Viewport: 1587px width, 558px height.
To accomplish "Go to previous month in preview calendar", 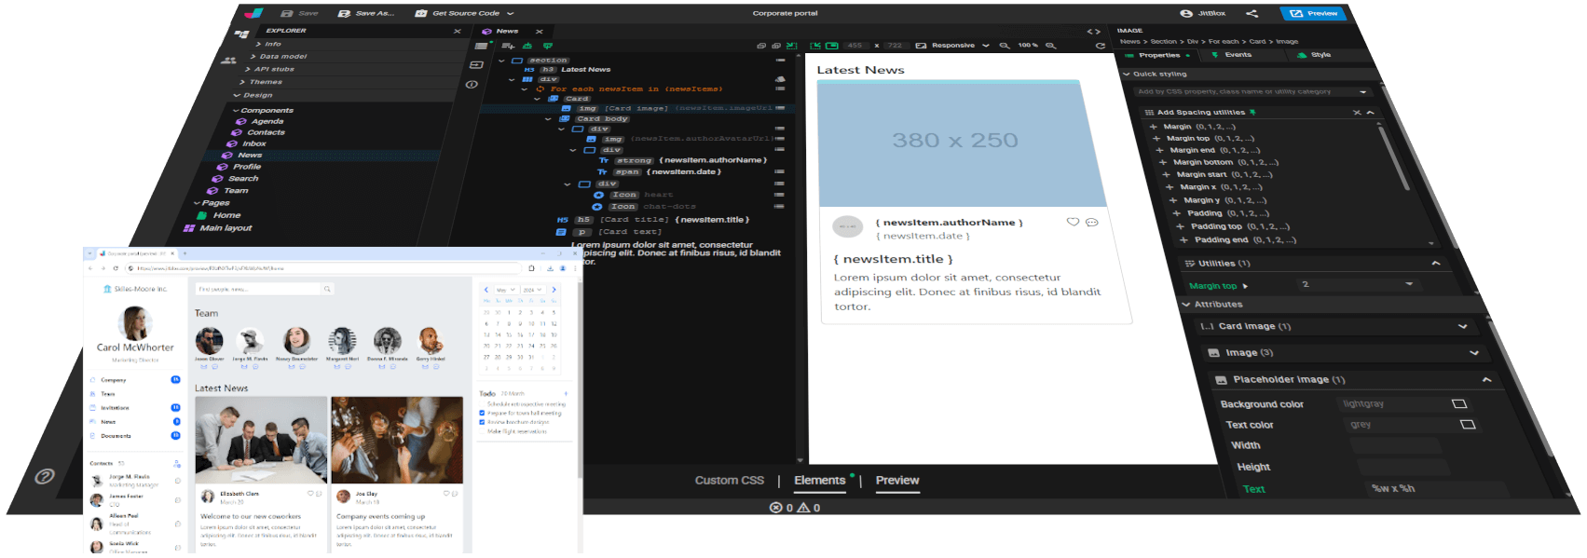I will coord(486,290).
